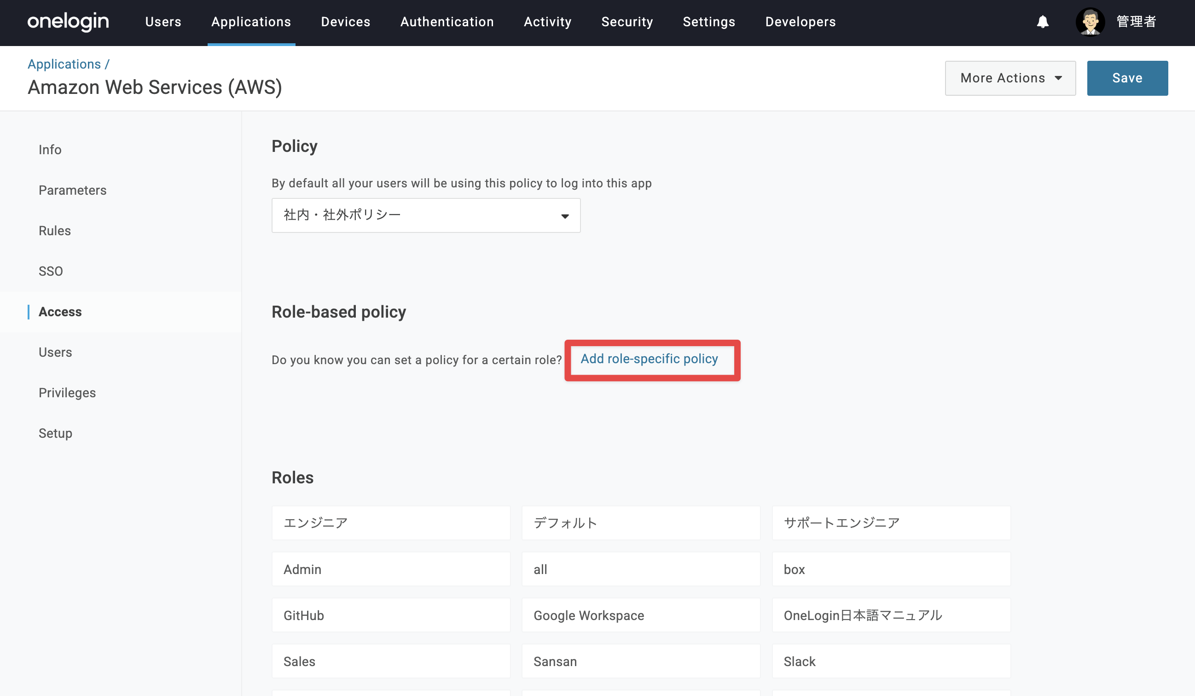The image size is (1195, 696).
Task: Click the Amazon Web Services (AWS) title
Action: pos(155,87)
